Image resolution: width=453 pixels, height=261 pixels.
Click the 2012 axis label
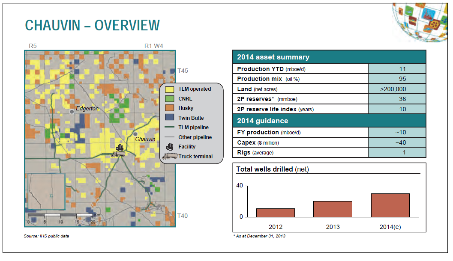coord(276,227)
